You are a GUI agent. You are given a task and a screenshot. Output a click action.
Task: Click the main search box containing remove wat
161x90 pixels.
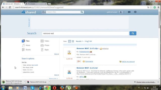(85, 33)
